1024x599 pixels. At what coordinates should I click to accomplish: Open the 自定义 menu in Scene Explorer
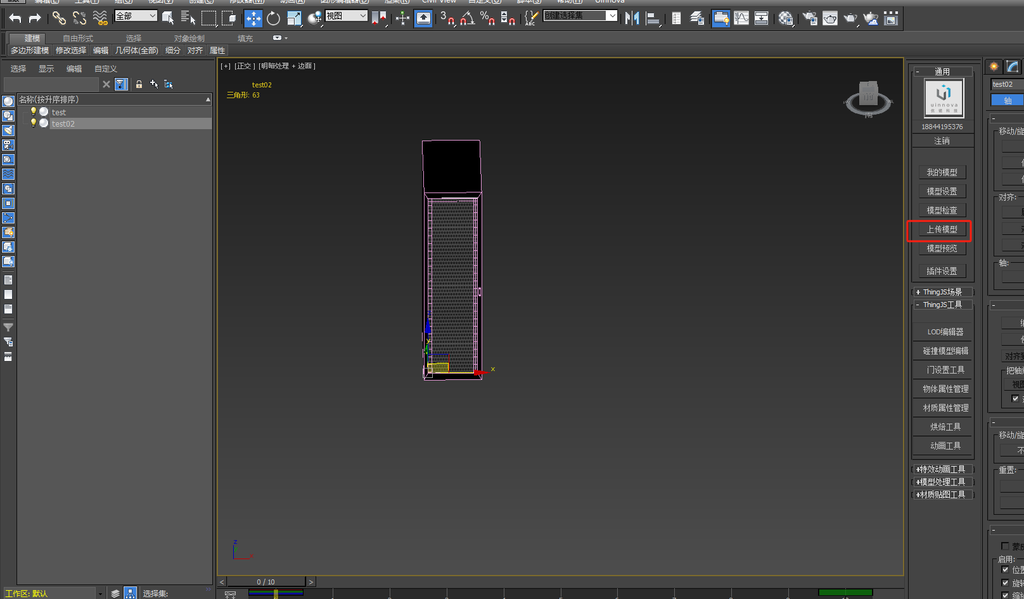105,69
